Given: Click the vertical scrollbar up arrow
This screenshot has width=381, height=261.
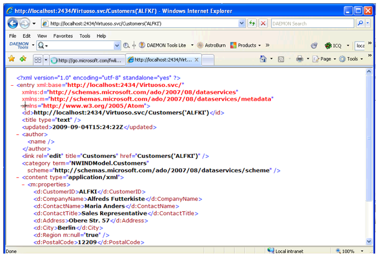Looking at the screenshot, I should tap(369, 71).
